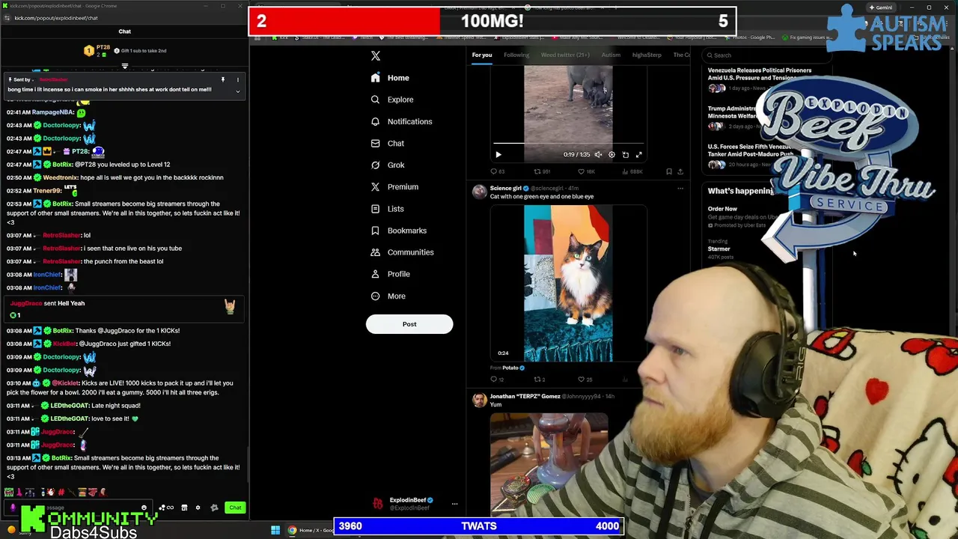Enter fullscreen on the elephant video
The image size is (958, 539).
639,155
